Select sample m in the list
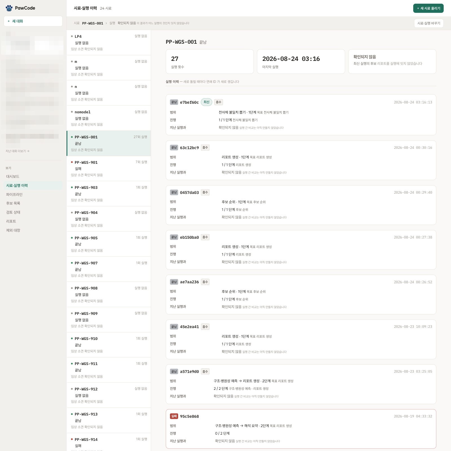Screen dimensions: 451x451 click(109, 68)
